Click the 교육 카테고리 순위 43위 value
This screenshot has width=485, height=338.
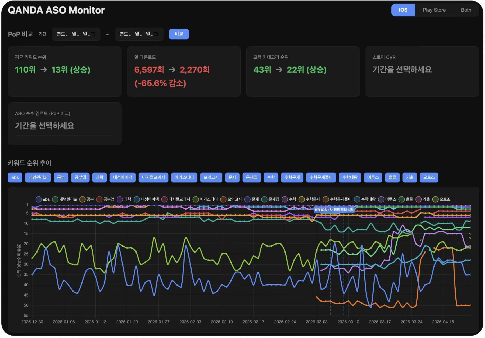(x=262, y=70)
